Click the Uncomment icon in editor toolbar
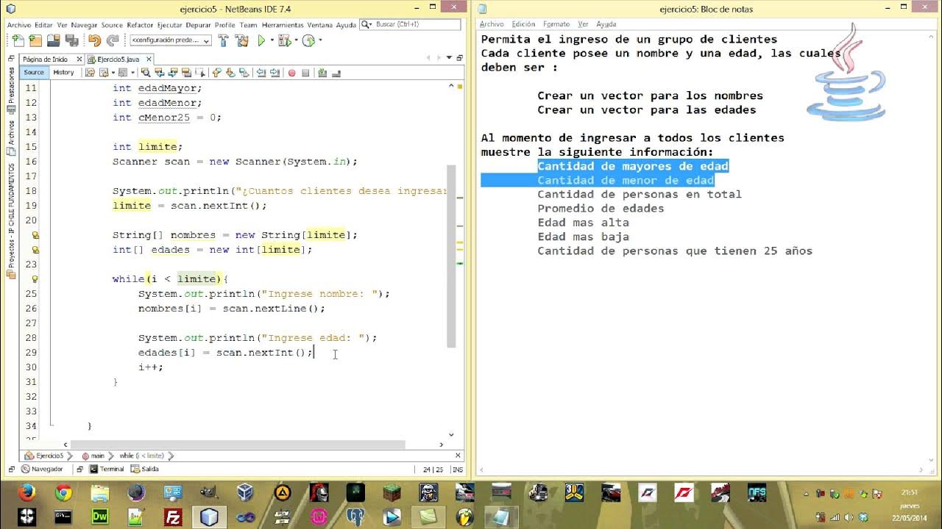The width and height of the screenshot is (942, 529). [x=336, y=73]
